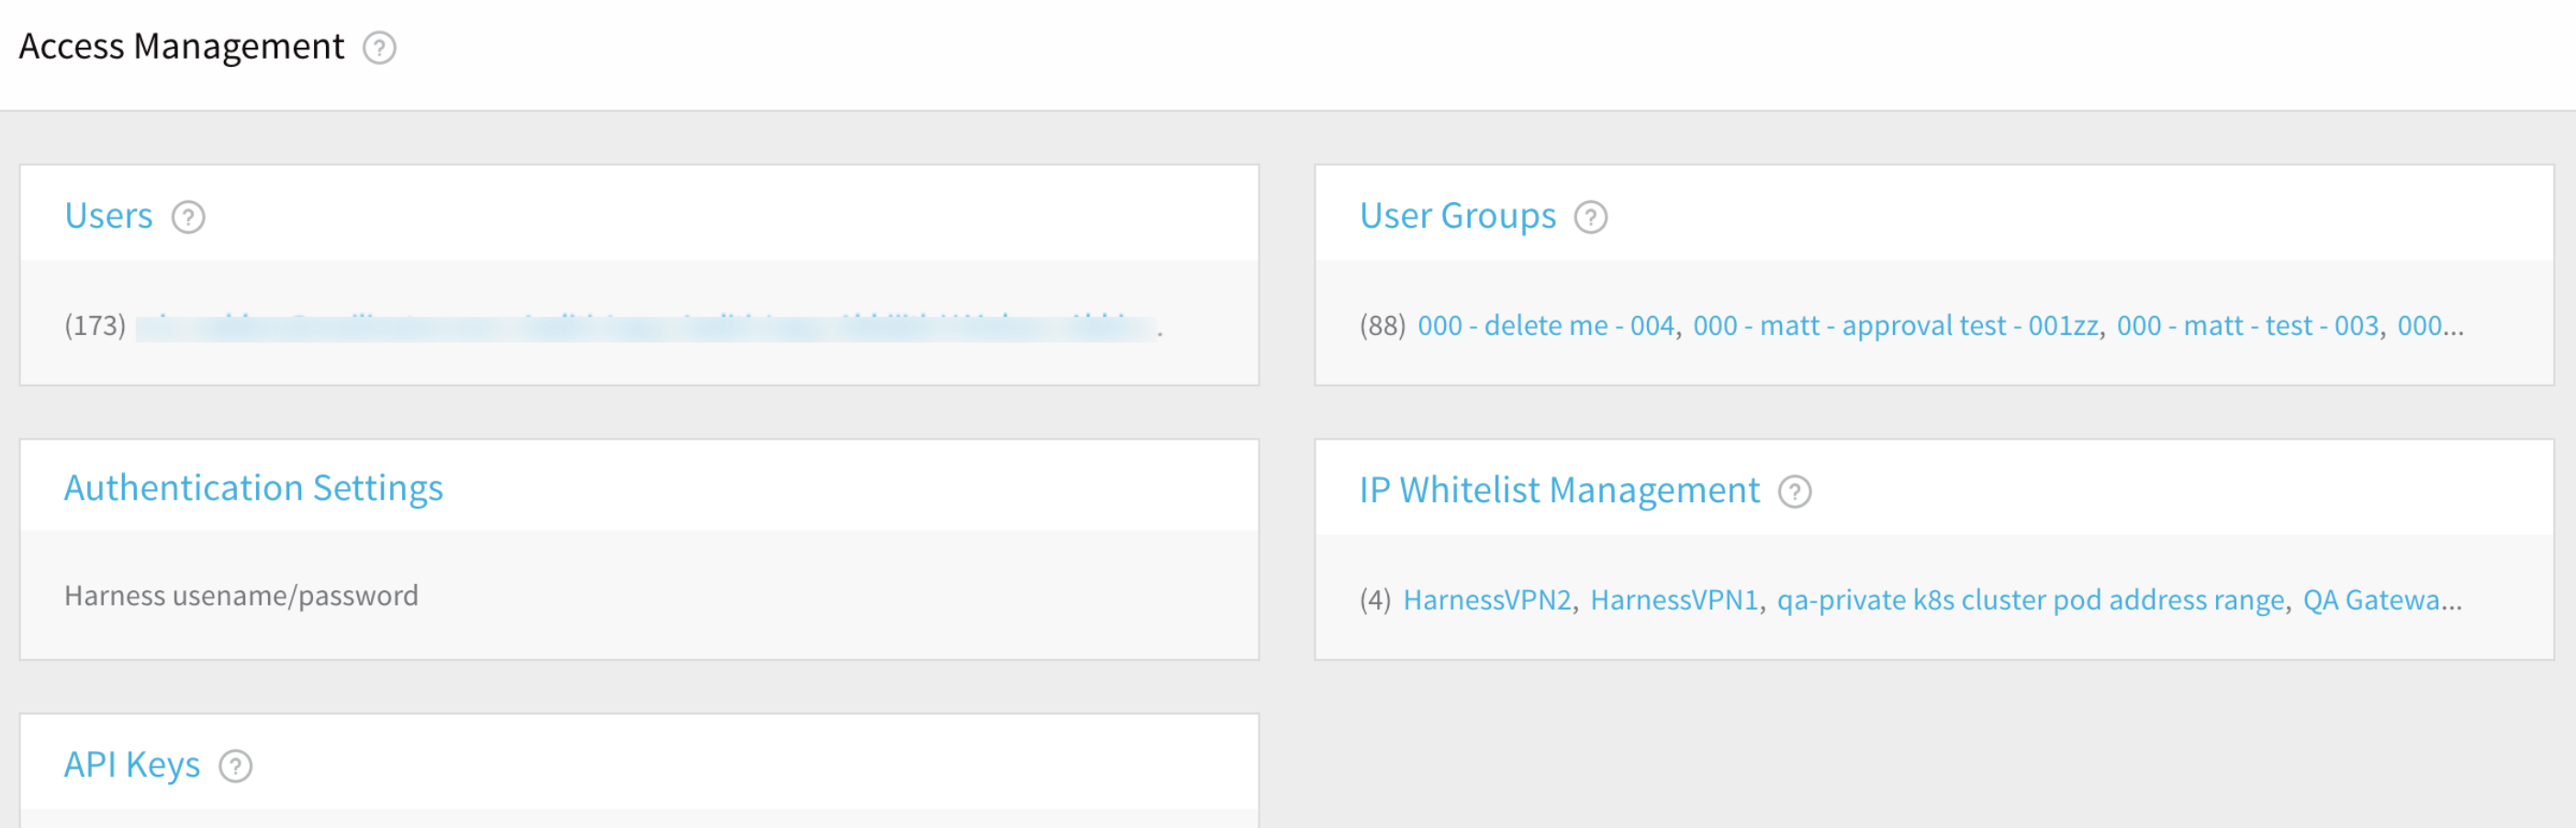Click the '(88)' user groups count
The image size is (2576, 828).
pos(1382,326)
